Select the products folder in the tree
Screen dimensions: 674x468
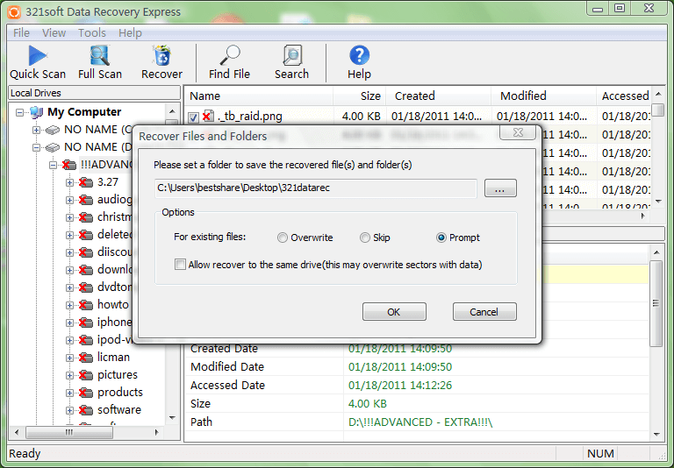coord(120,393)
